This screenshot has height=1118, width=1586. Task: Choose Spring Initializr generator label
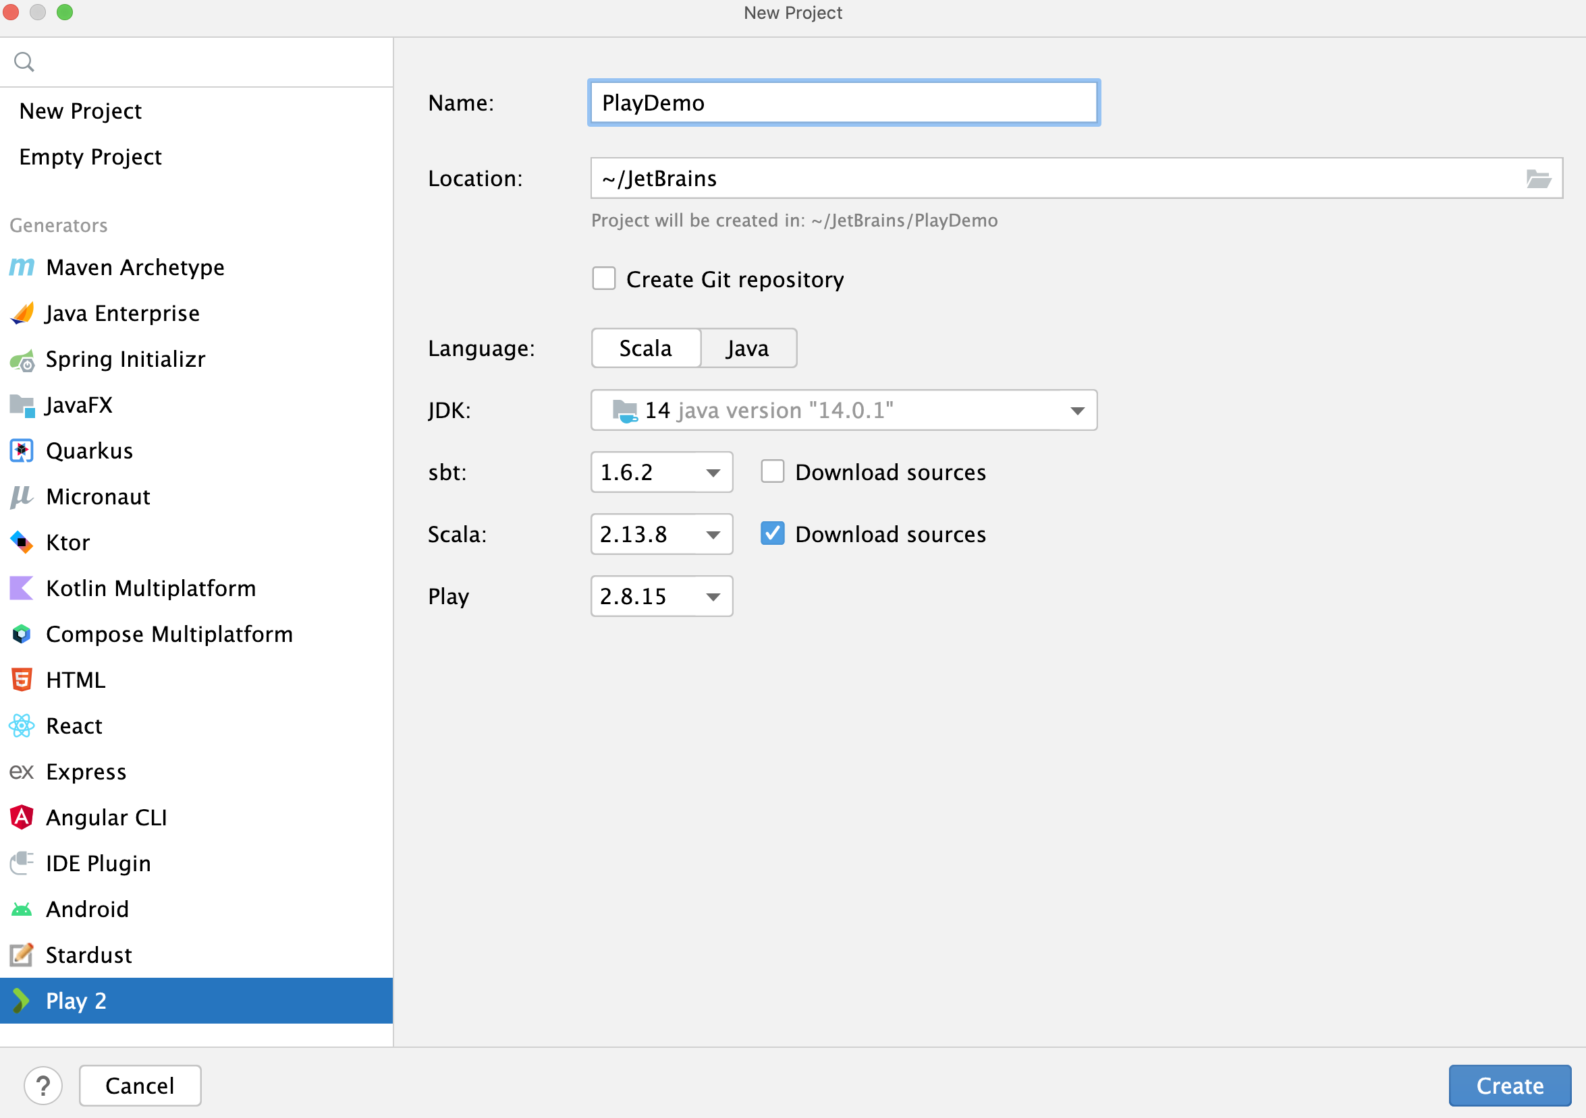pos(126,359)
